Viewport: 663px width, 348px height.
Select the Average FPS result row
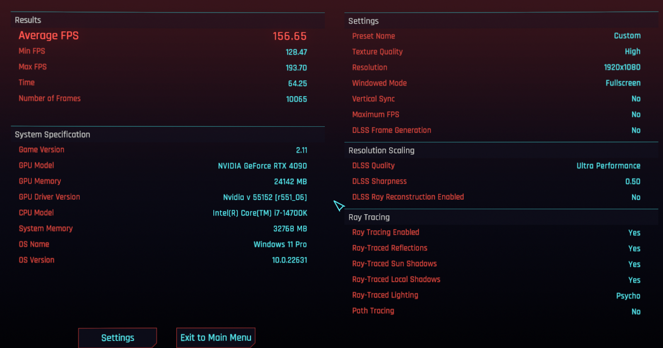point(163,36)
